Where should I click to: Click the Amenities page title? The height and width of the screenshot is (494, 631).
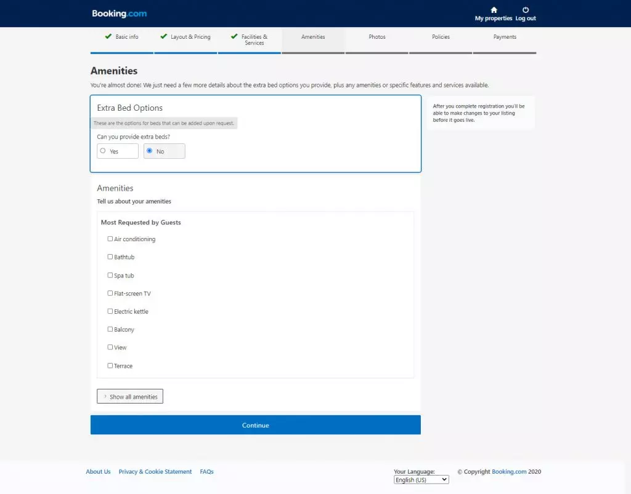click(114, 71)
